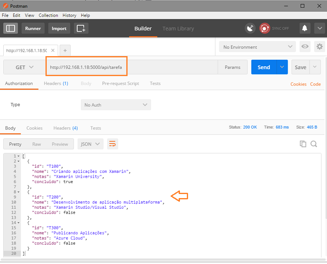Open the notifications bell
Image resolution: width=327 pixels, height=264 pixels.
[305, 28]
